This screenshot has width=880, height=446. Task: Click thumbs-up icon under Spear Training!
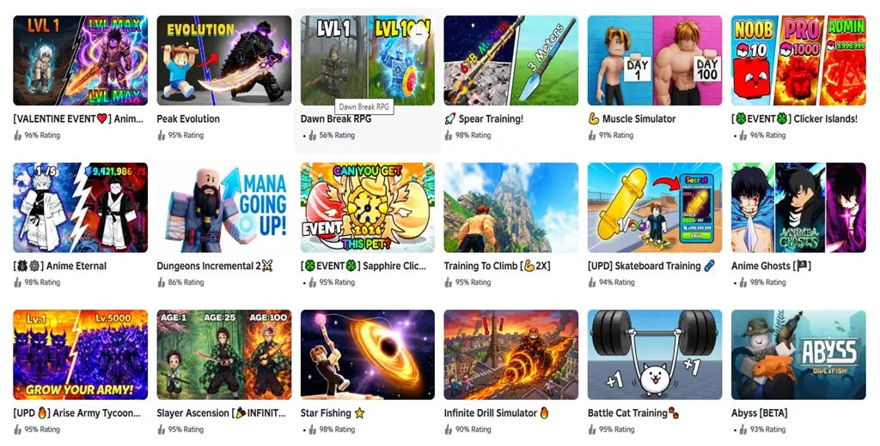point(449,135)
